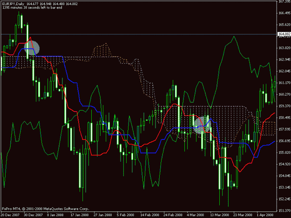This screenshot has width=291, height=218.
Task: Click the 4 Mar 2008 date label
Action: (x=196, y=215)
